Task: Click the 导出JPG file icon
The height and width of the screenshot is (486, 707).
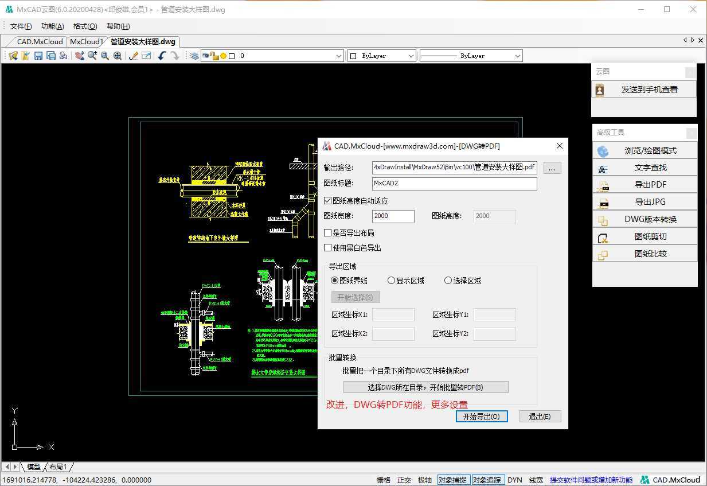Action: pos(603,203)
